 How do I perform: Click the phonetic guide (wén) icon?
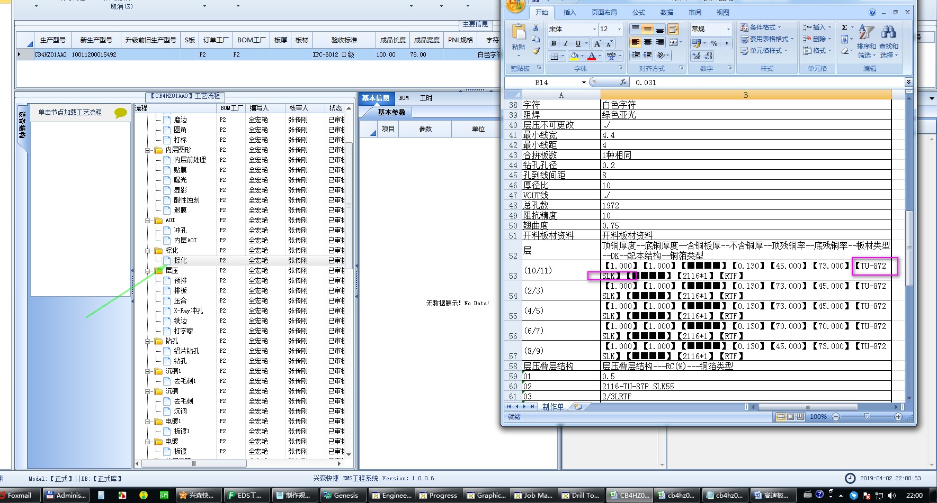pos(611,56)
